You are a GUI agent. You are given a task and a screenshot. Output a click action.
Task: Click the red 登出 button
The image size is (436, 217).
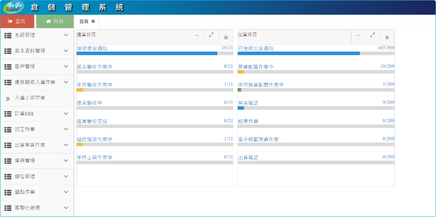(x=17, y=21)
